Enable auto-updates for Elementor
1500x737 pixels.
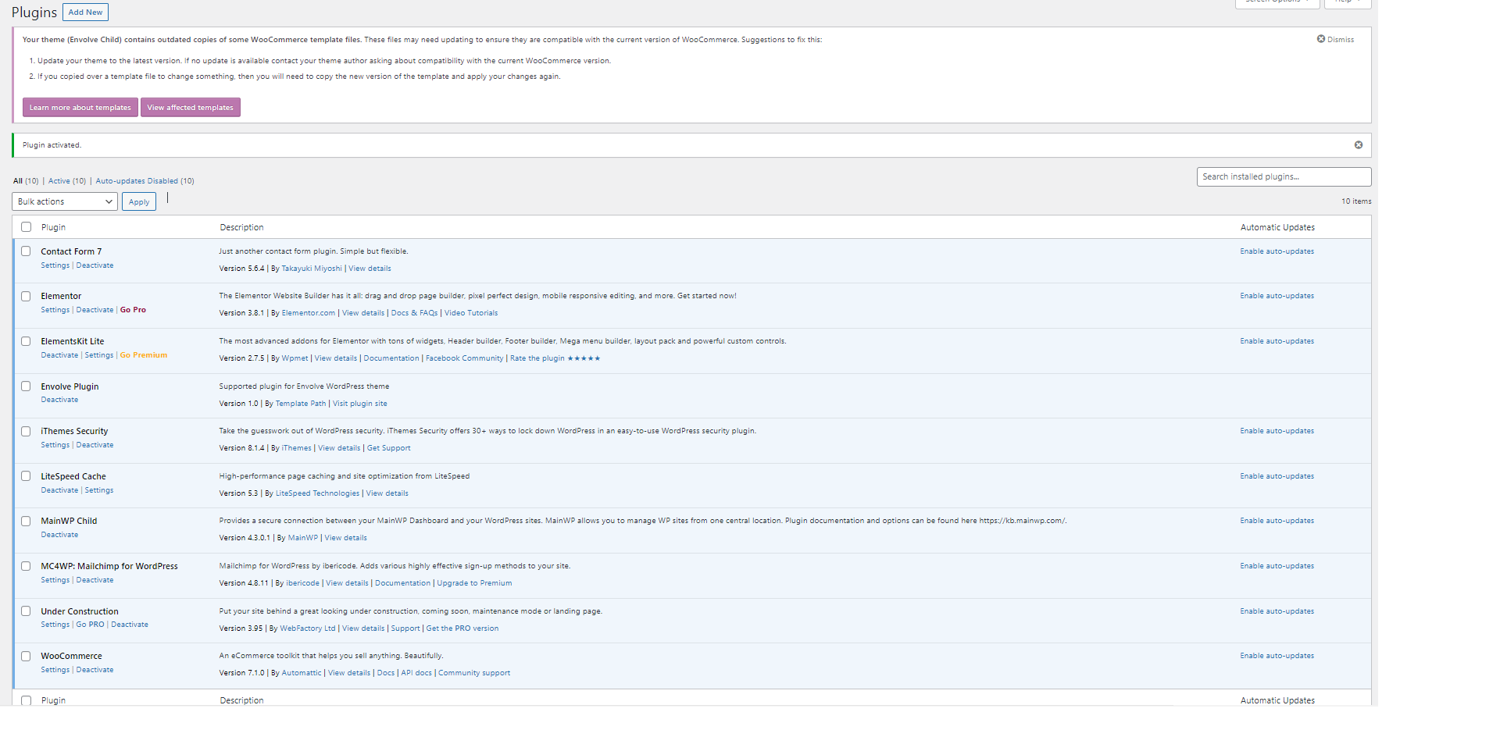[x=1277, y=296]
